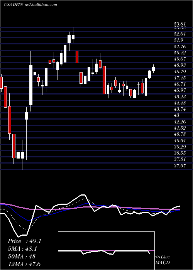Select the 46.71 axis label
Image resolution: width=193 pixels, height=270 pixels.
coord(179,84)
